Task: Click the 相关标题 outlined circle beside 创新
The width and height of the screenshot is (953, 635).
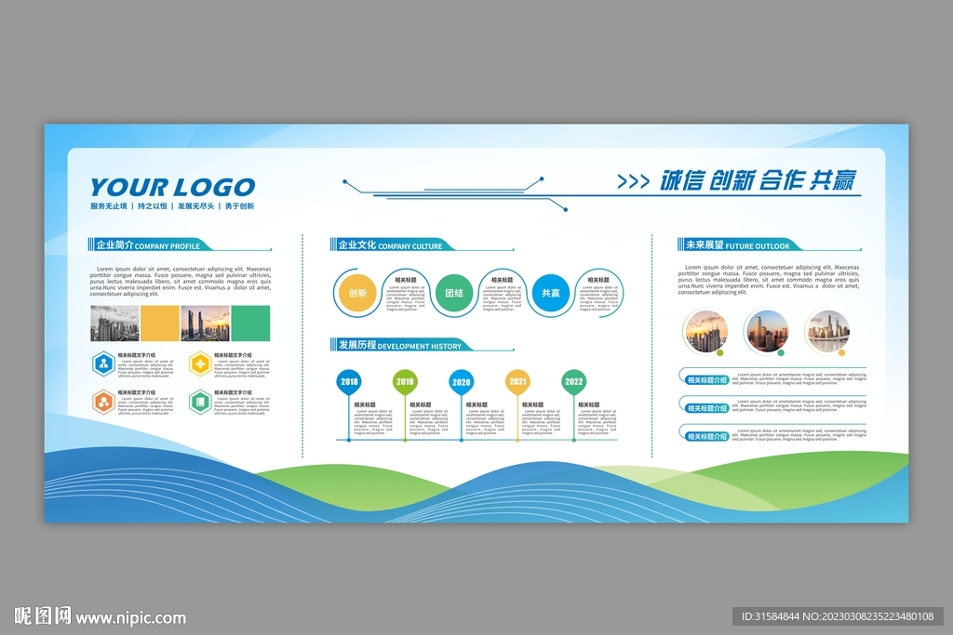Action: click(406, 293)
